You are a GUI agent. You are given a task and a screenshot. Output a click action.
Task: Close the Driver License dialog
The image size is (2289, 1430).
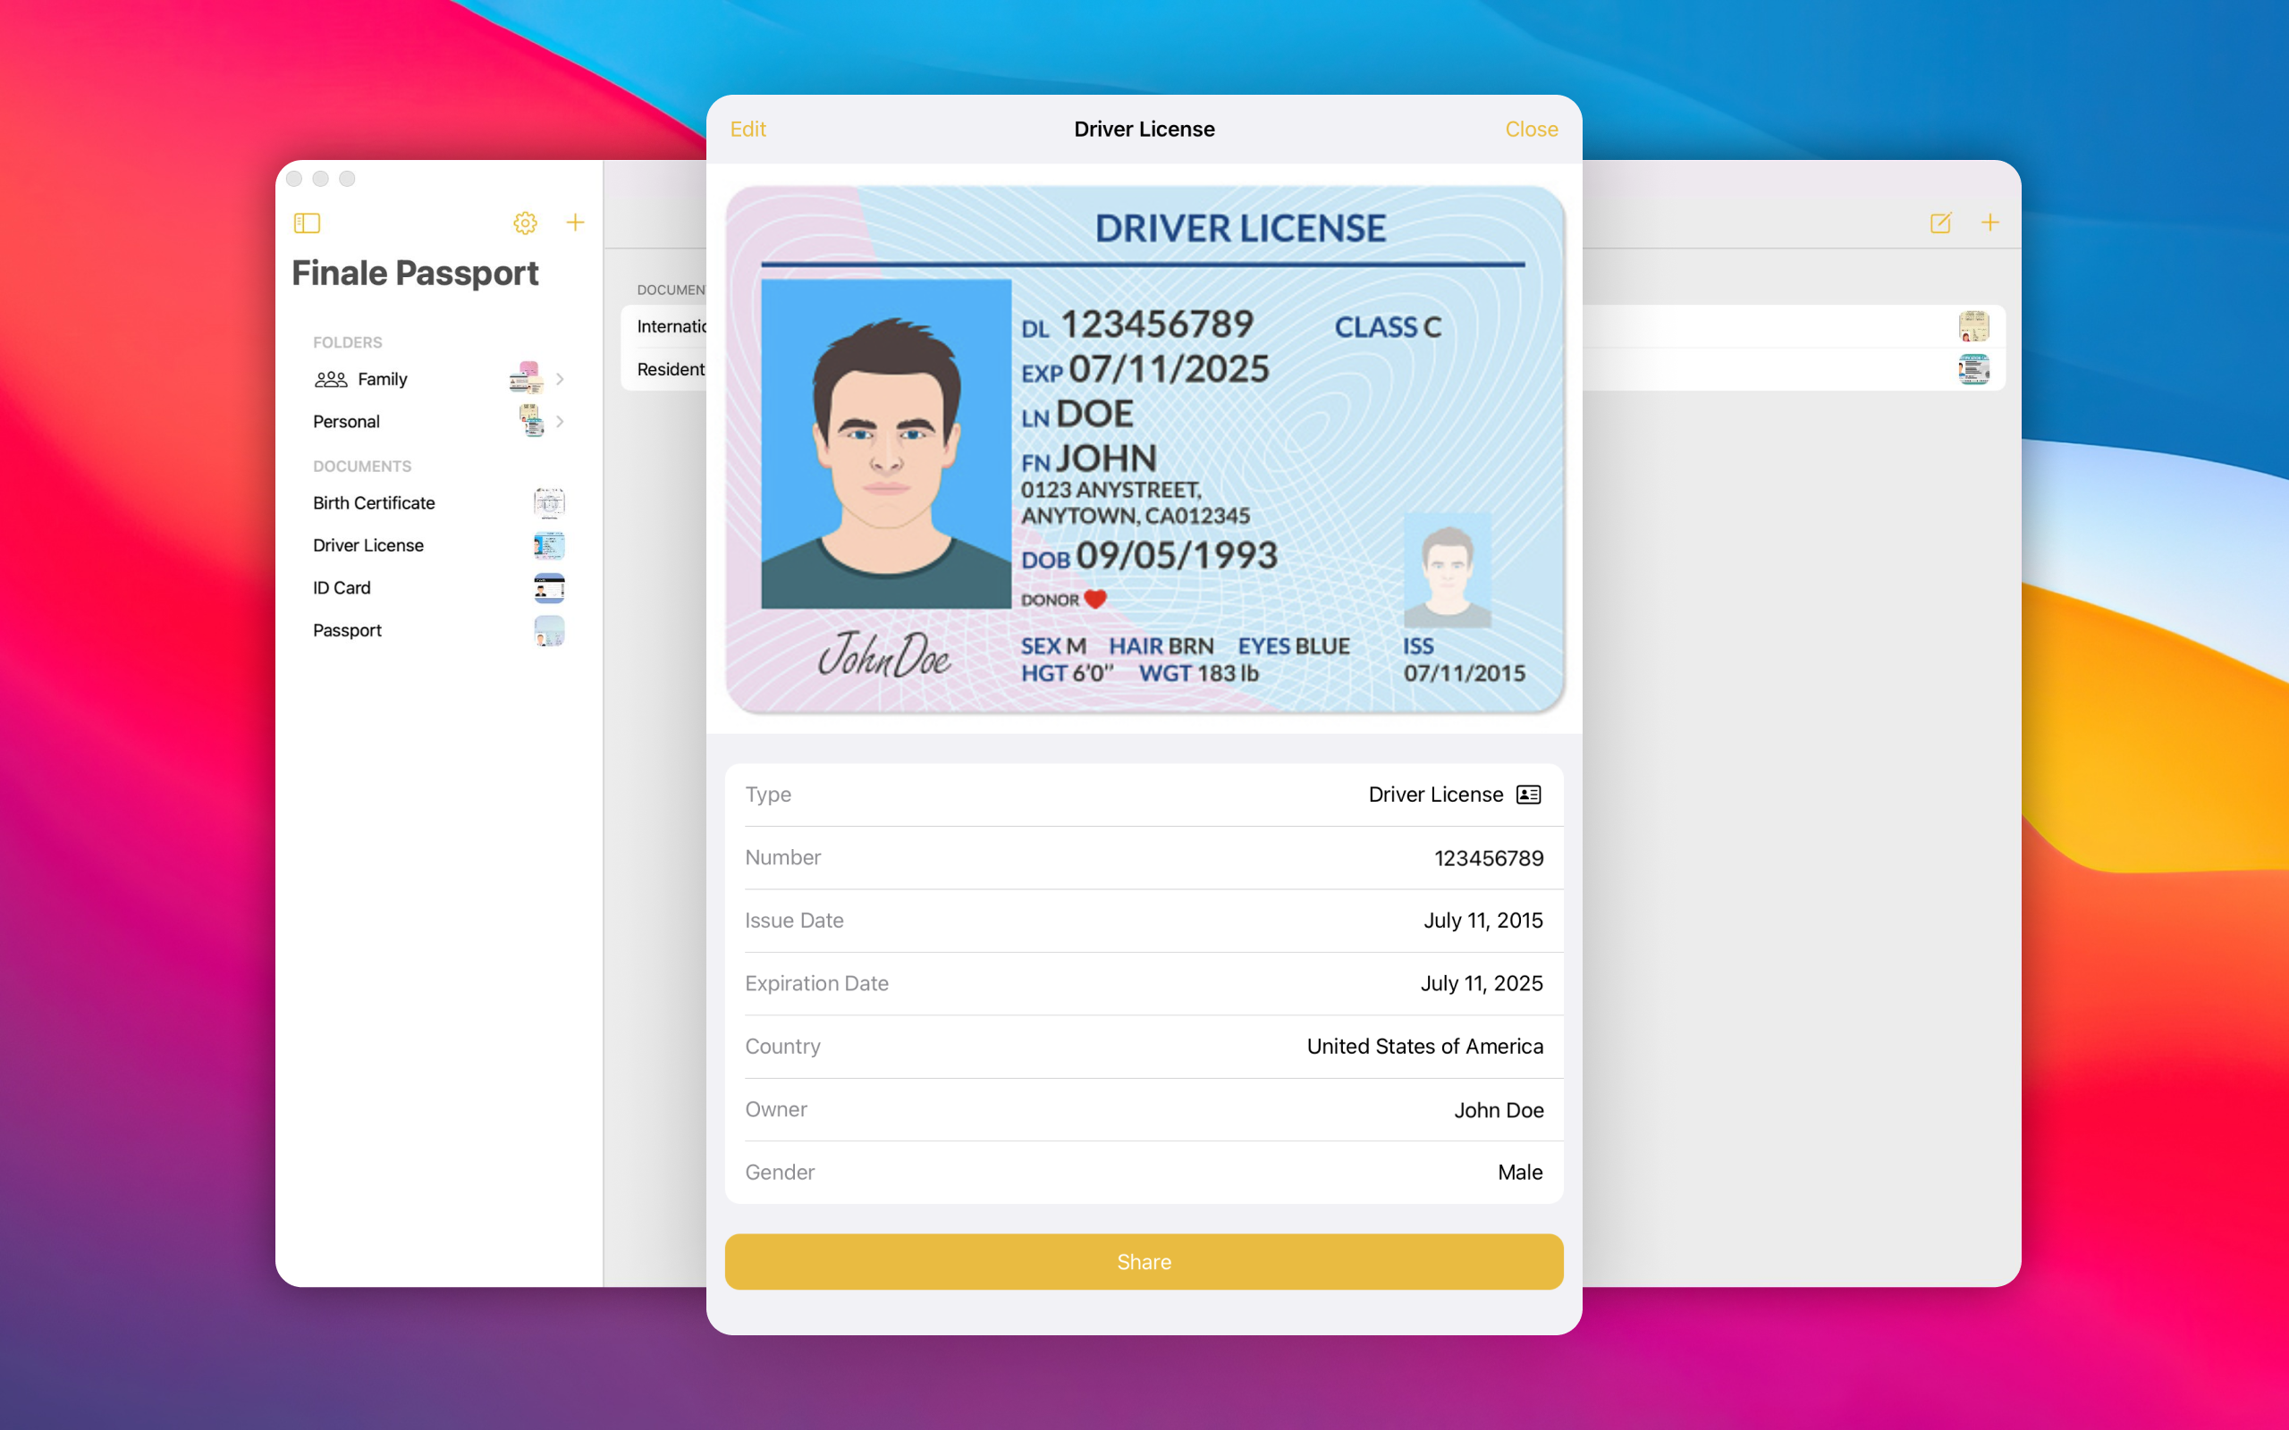click(x=1531, y=130)
